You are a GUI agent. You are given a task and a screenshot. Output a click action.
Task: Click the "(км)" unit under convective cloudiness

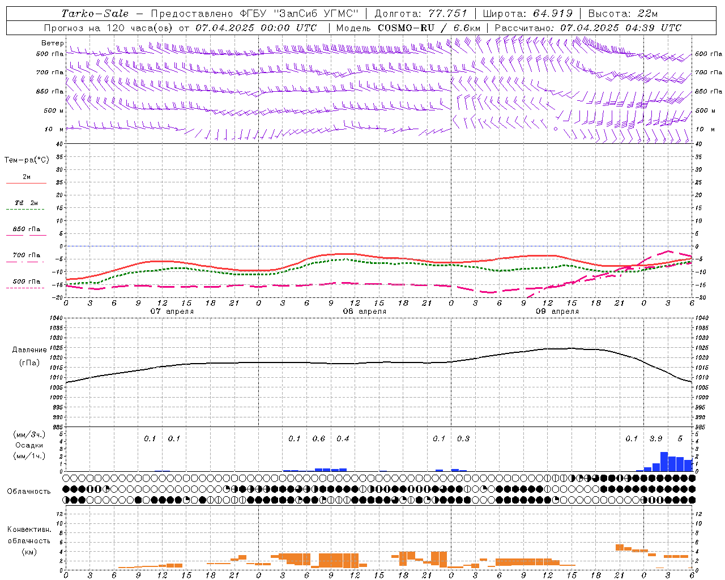click(29, 552)
